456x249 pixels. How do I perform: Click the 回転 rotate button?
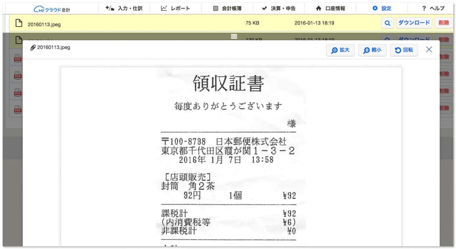click(x=404, y=50)
